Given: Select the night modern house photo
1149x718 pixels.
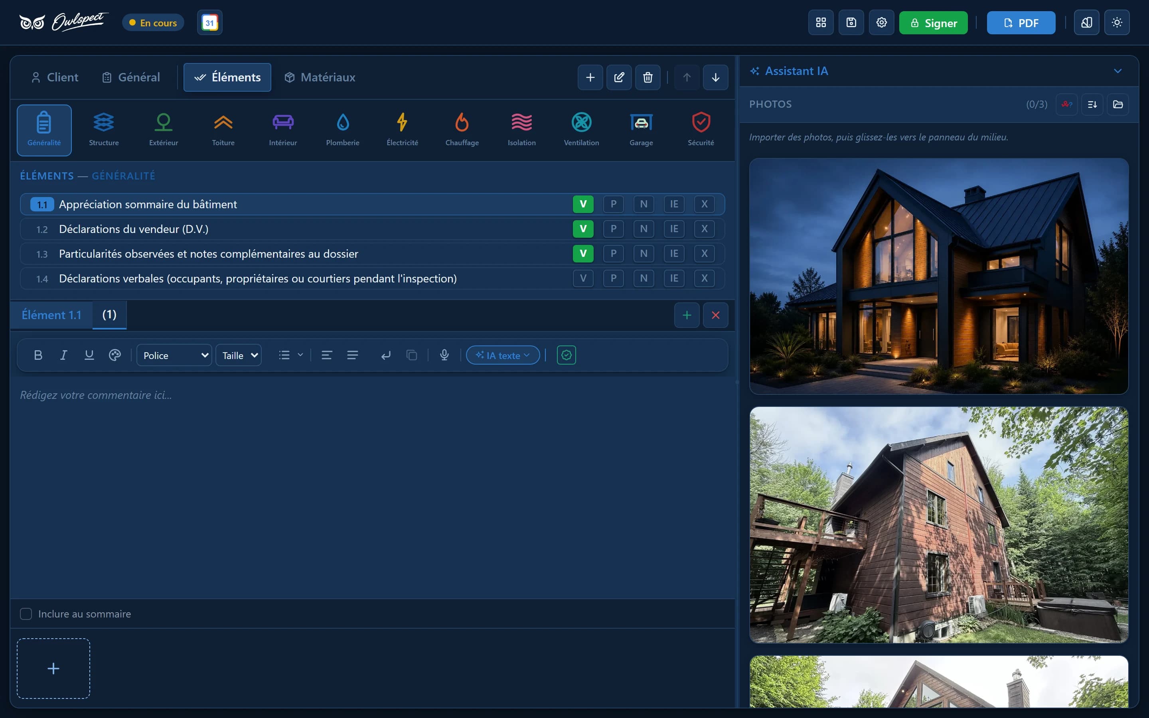Looking at the screenshot, I should (x=939, y=276).
